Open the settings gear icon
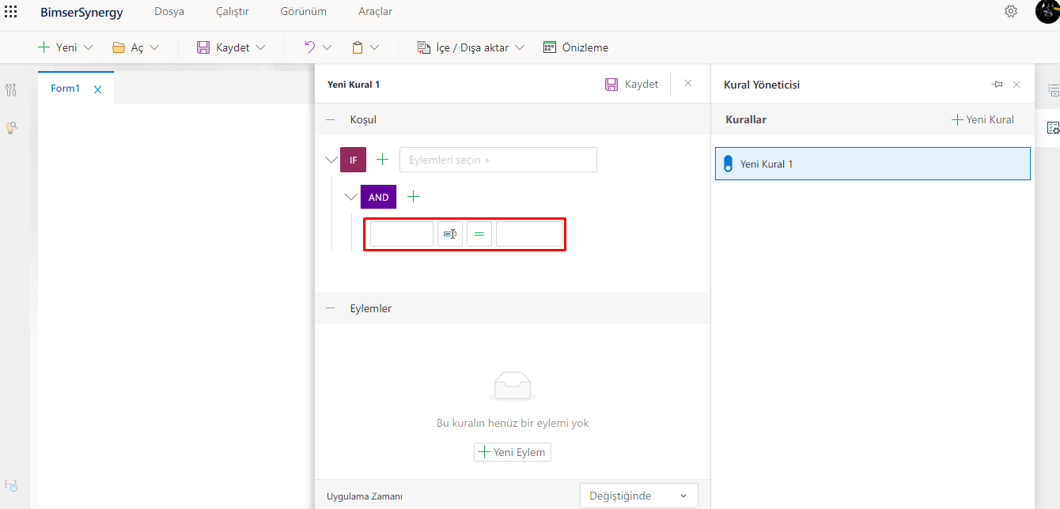The width and height of the screenshot is (1060, 509). click(1011, 11)
